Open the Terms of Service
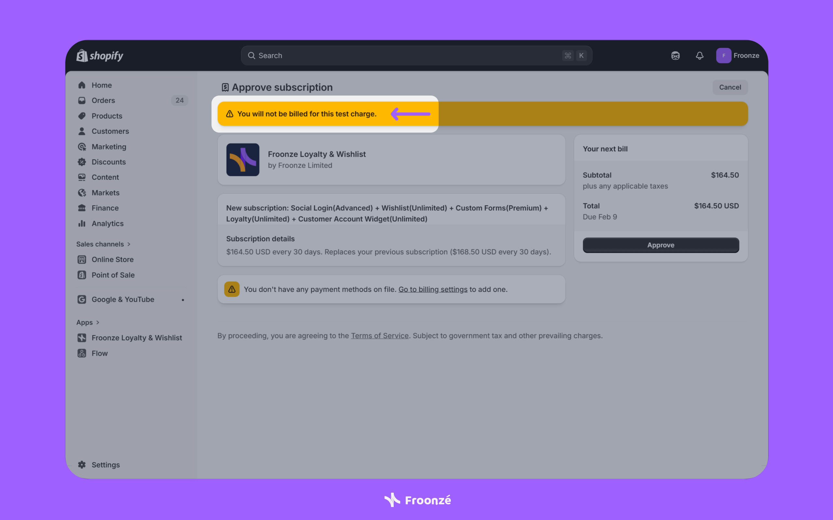Screen dimensions: 833x520 pos(380,336)
